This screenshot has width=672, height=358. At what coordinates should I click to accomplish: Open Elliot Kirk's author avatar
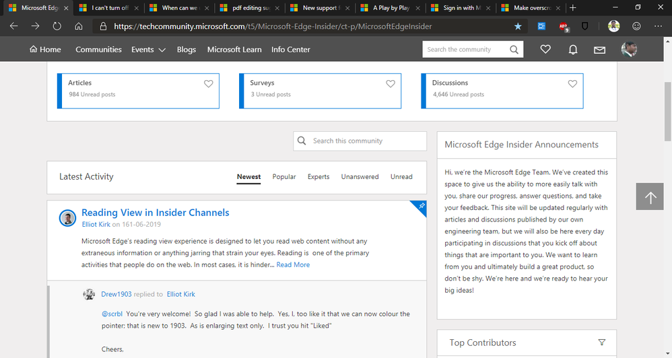point(68,218)
